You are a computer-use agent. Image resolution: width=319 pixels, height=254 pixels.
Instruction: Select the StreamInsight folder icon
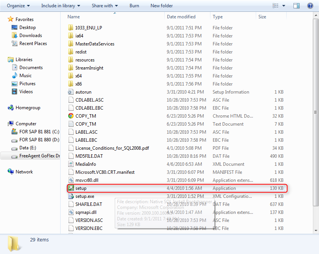(71, 68)
